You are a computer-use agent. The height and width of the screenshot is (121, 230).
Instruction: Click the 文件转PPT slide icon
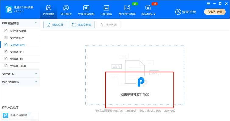pyautogui.click(x=6, y=52)
